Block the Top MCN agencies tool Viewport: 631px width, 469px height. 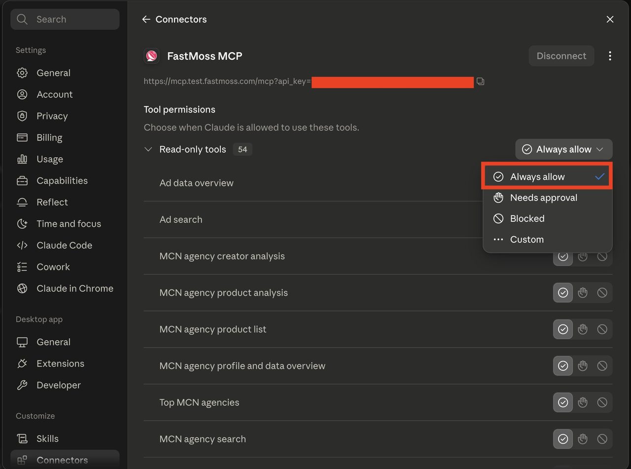(x=602, y=402)
